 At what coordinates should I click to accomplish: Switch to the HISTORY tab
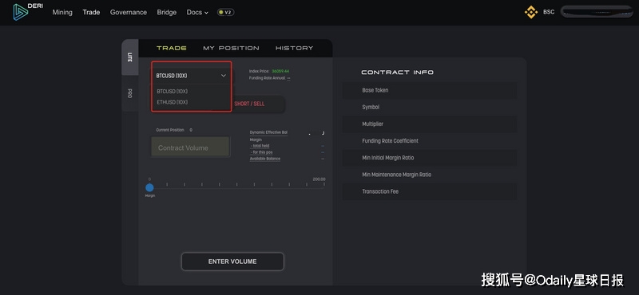[294, 48]
